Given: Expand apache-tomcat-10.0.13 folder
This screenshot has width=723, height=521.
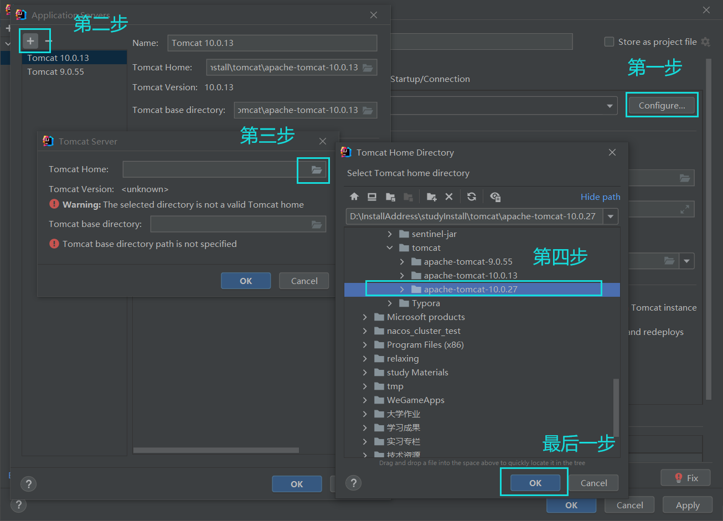Looking at the screenshot, I should click(x=402, y=276).
